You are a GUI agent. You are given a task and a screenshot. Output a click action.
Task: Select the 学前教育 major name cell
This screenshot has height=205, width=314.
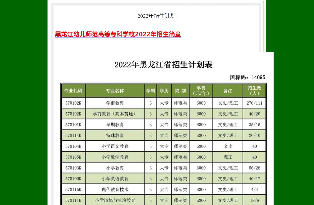pos(115,103)
